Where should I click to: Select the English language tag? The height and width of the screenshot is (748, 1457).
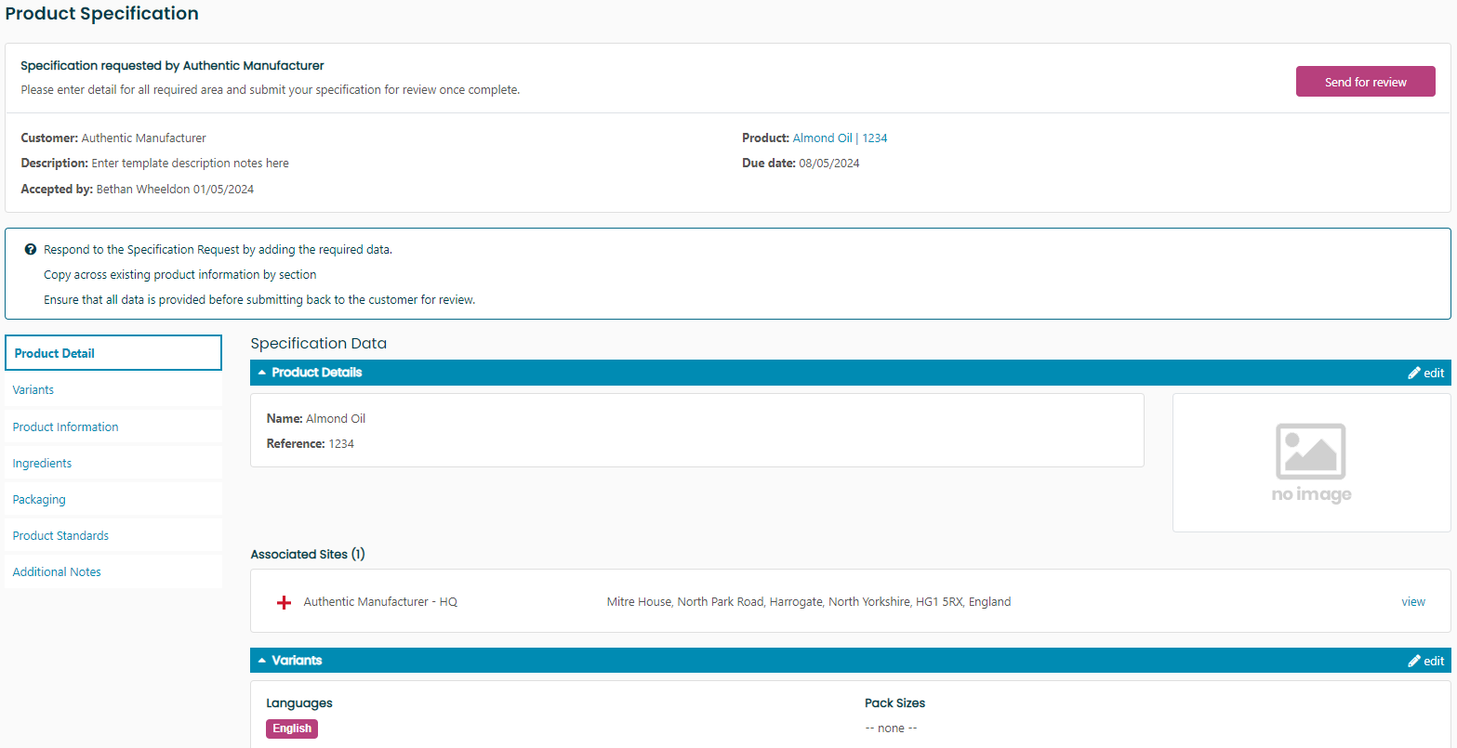[292, 728]
